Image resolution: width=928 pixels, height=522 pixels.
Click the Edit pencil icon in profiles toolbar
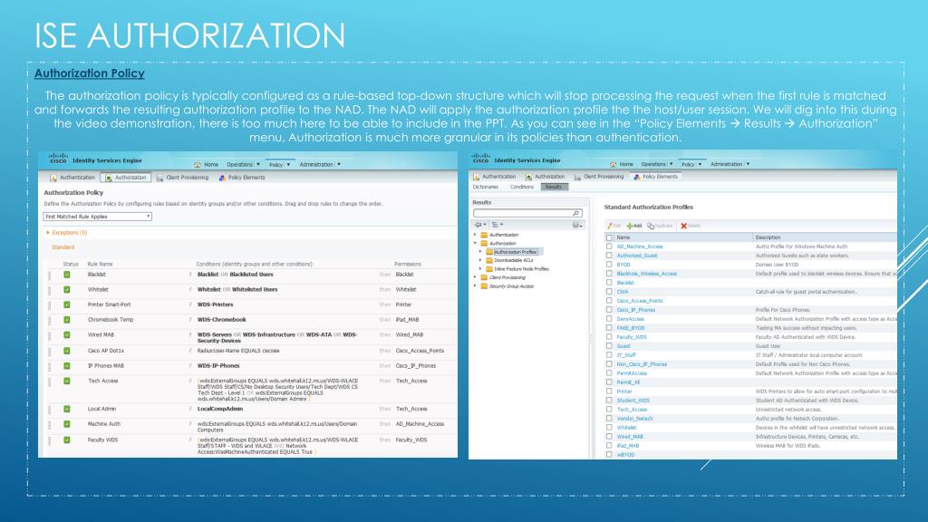(x=610, y=226)
